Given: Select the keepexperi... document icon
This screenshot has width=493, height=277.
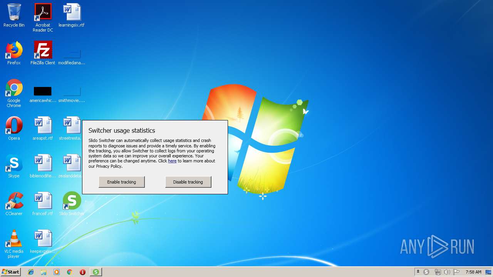Looking at the screenshot, I should pyautogui.click(x=43, y=242).
